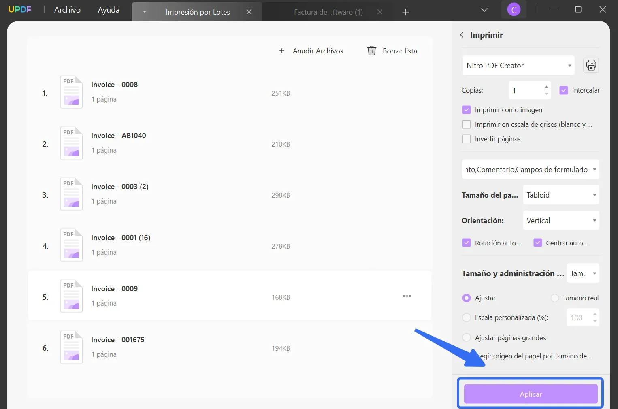Open the Tabloid paper size dropdown

(x=561, y=195)
